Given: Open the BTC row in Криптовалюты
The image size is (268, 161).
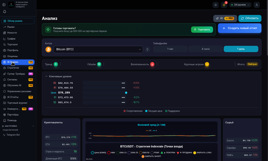Looking at the screenshot, I should point(61,137).
